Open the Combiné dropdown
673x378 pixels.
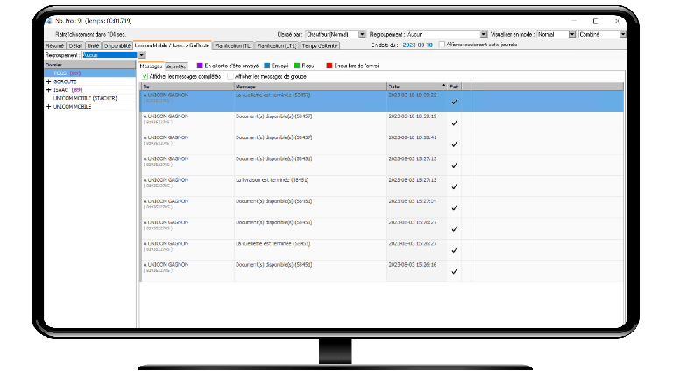[x=623, y=34]
